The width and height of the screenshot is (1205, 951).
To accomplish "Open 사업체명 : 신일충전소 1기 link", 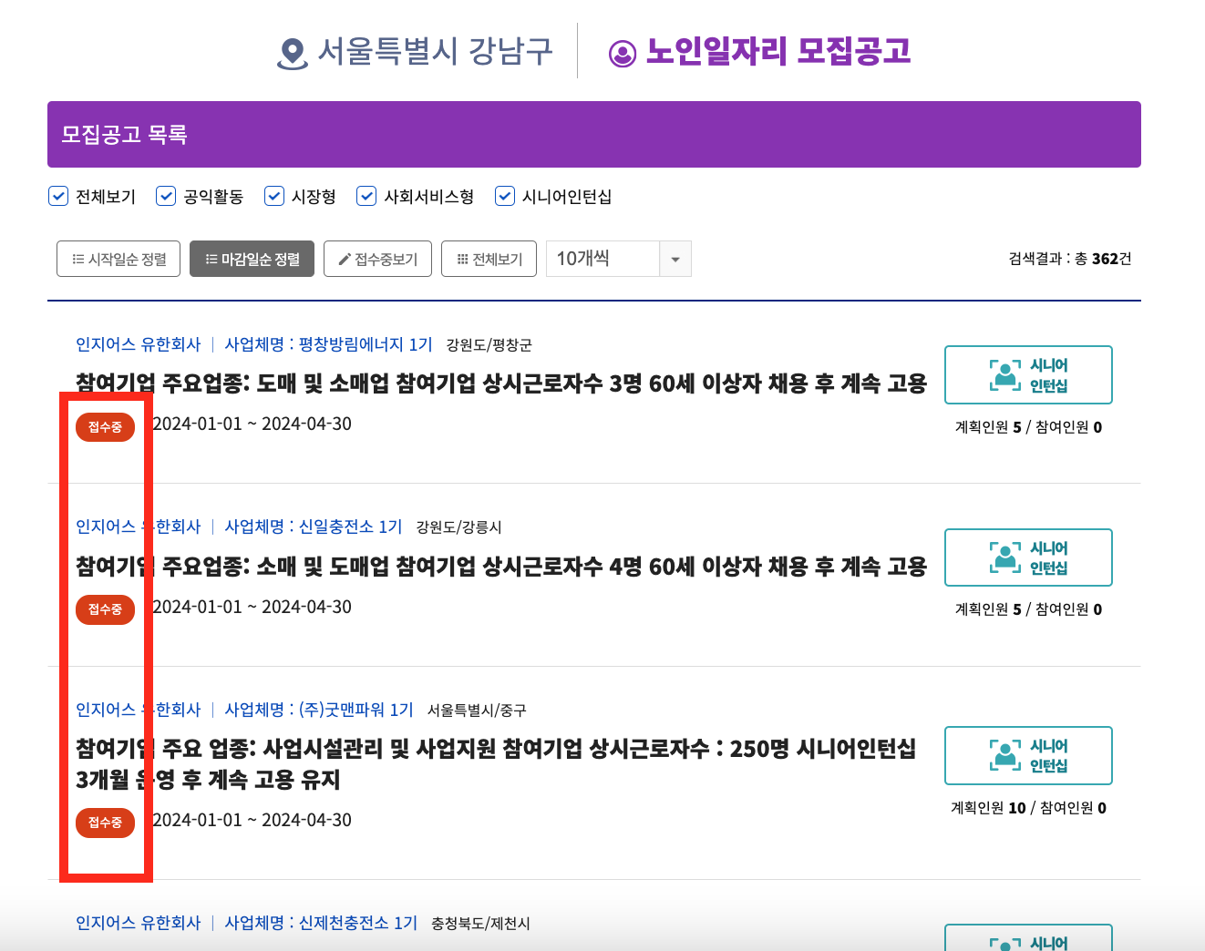I will coord(314,527).
